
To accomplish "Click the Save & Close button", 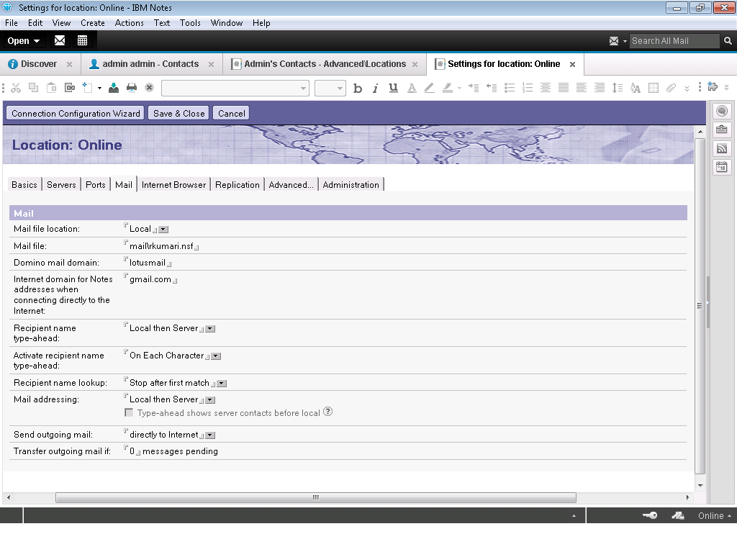I will [178, 113].
